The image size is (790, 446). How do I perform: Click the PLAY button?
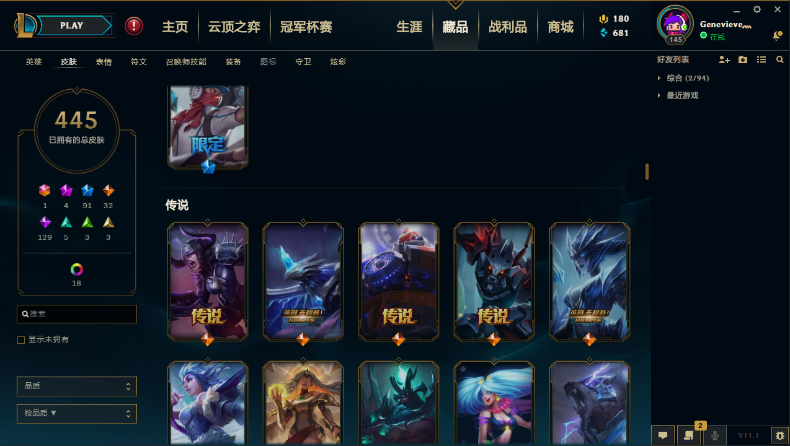click(71, 26)
